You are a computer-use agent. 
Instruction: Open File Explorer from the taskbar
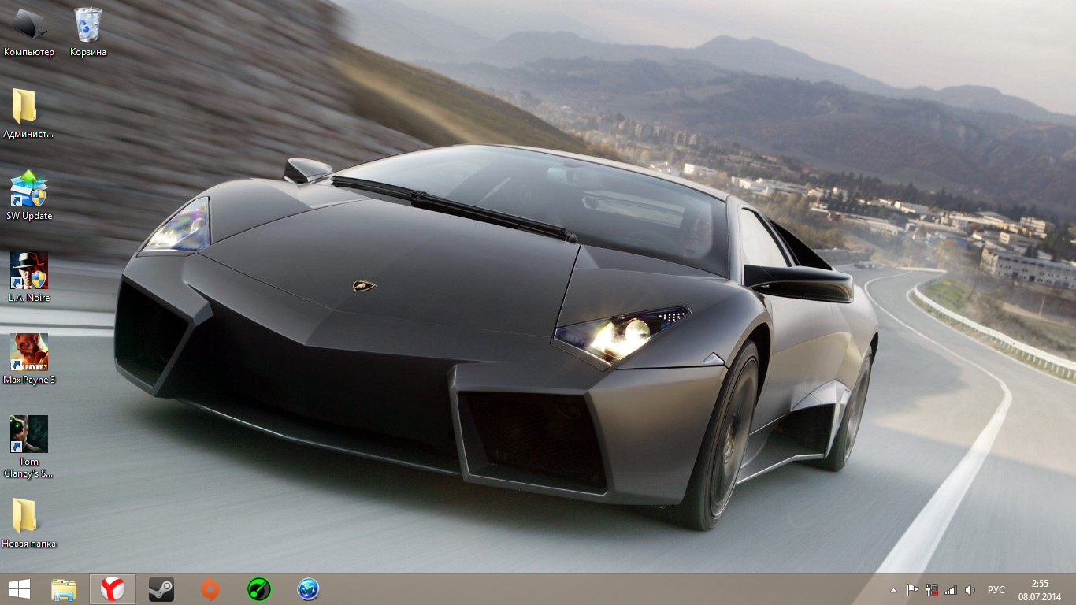pos(64,589)
